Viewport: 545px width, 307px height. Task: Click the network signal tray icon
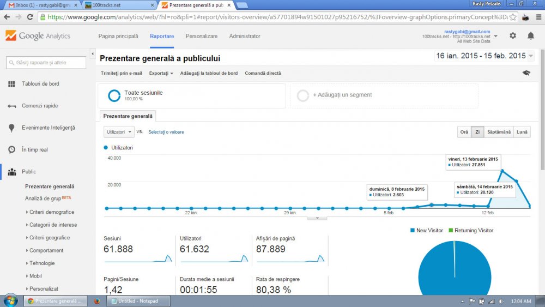(492, 302)
